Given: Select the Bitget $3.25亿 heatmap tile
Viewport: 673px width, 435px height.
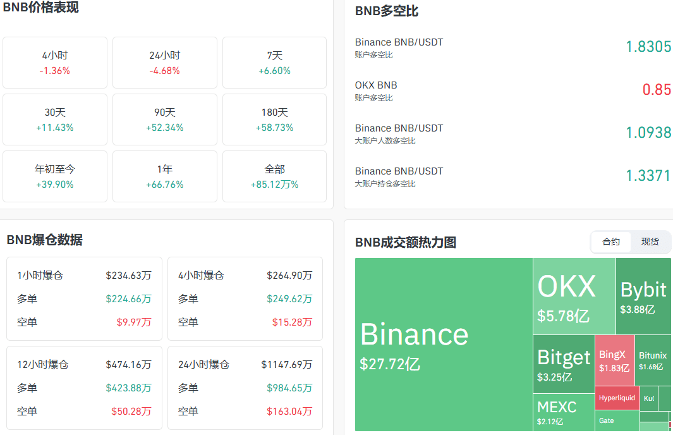Looking at the screenshot, I should [564, 364].
